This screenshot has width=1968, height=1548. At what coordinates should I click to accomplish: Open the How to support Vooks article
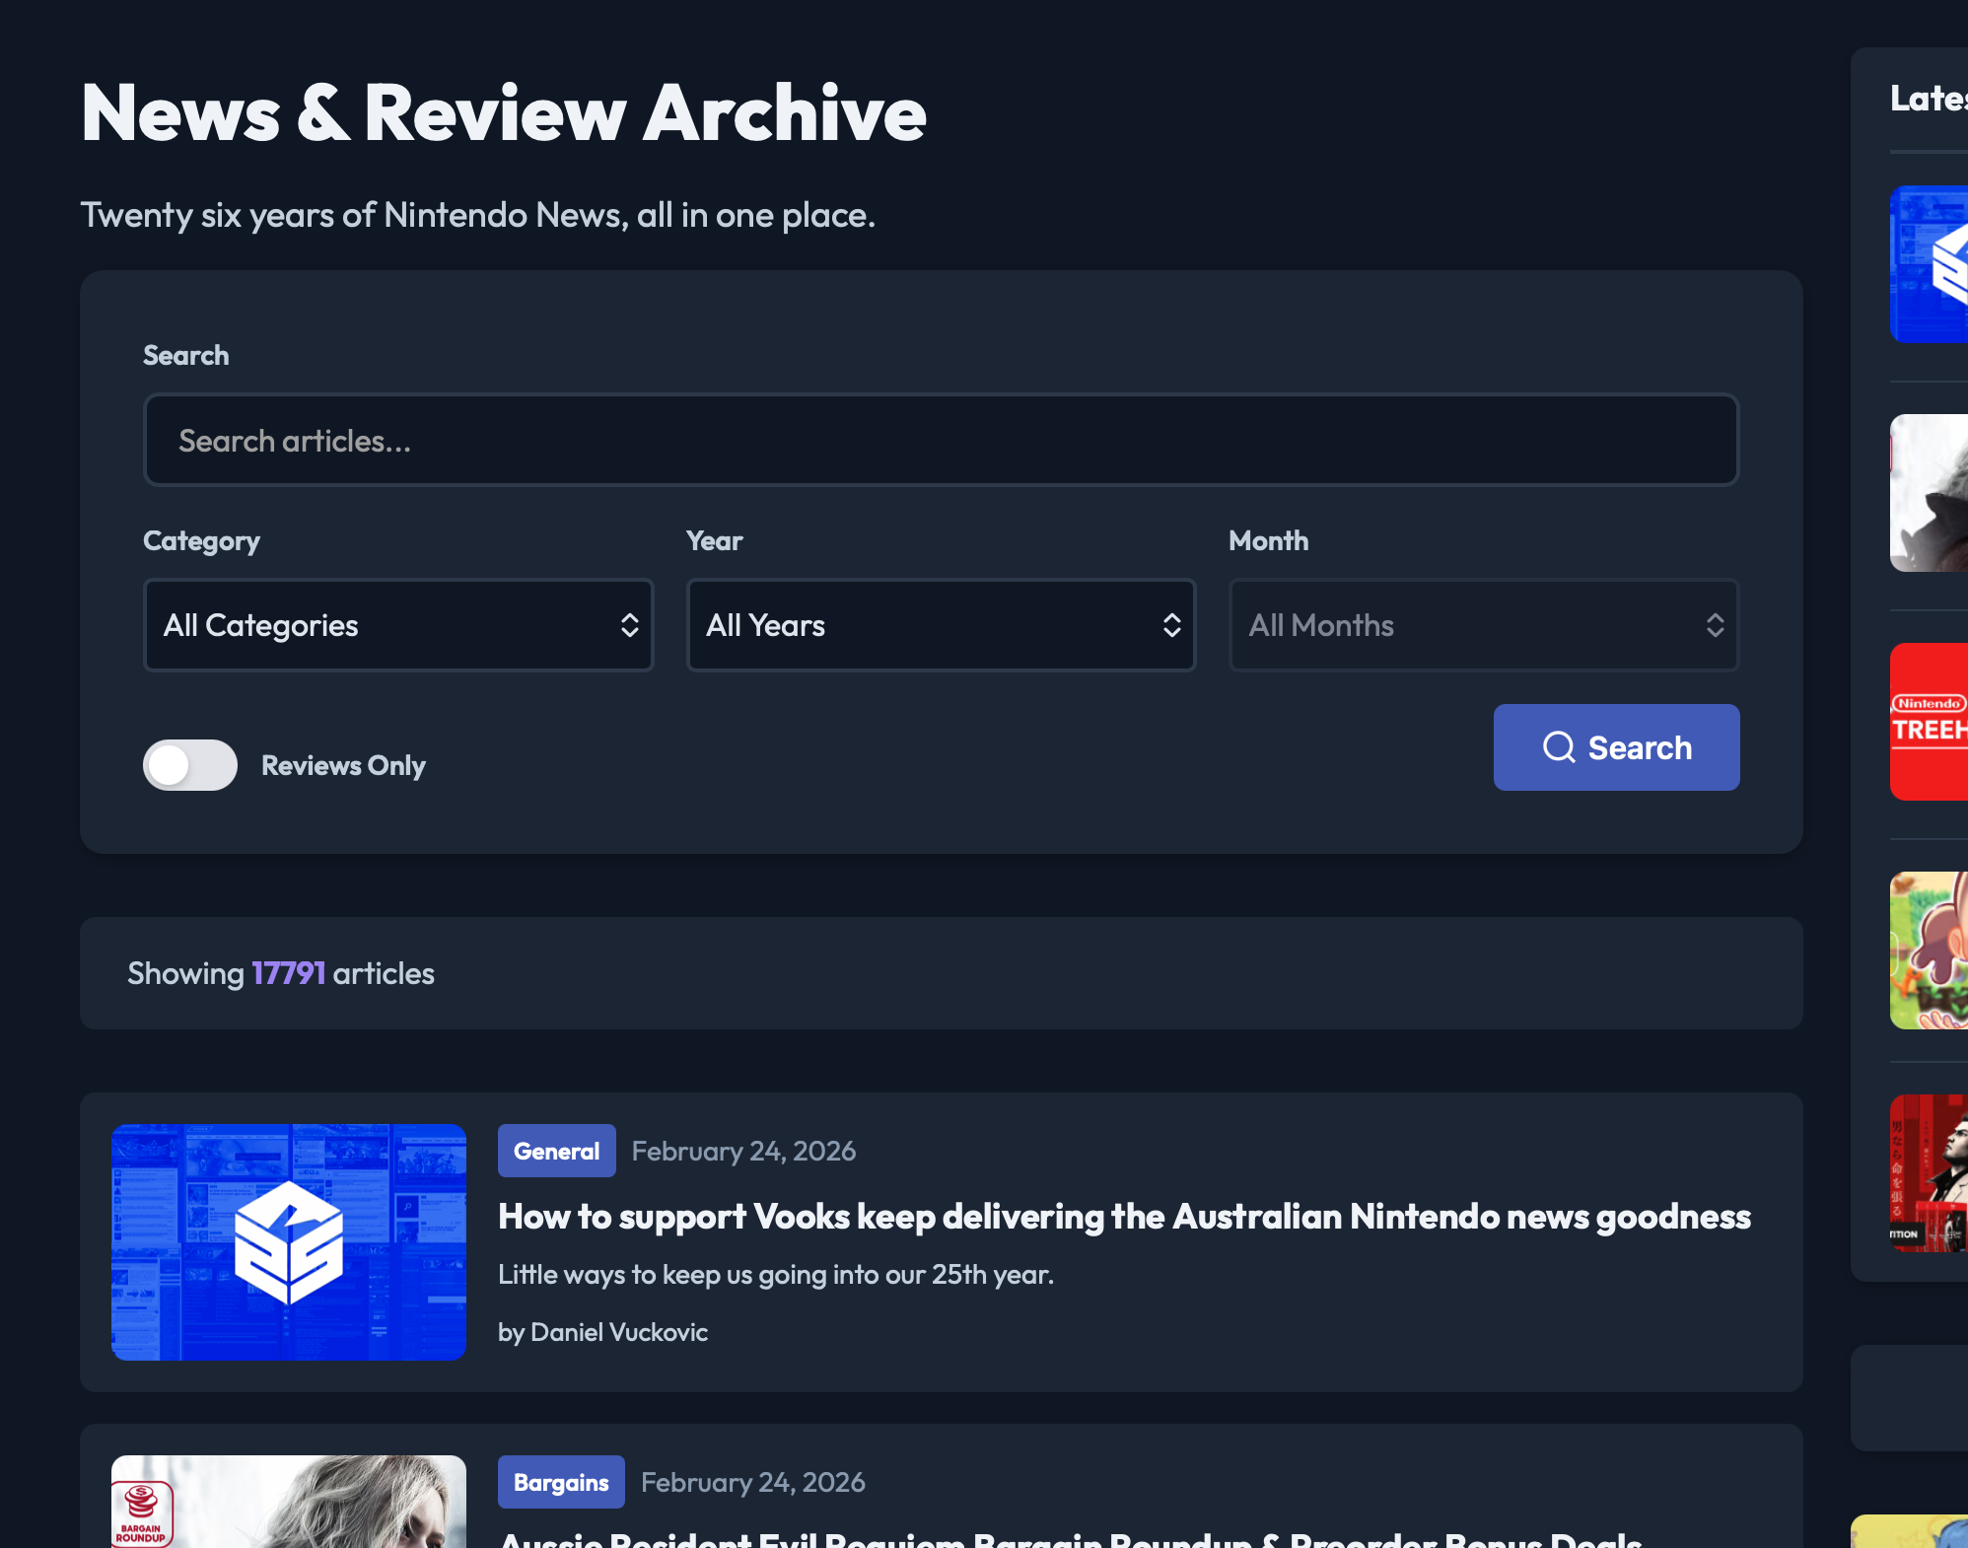point(1124,1217)
